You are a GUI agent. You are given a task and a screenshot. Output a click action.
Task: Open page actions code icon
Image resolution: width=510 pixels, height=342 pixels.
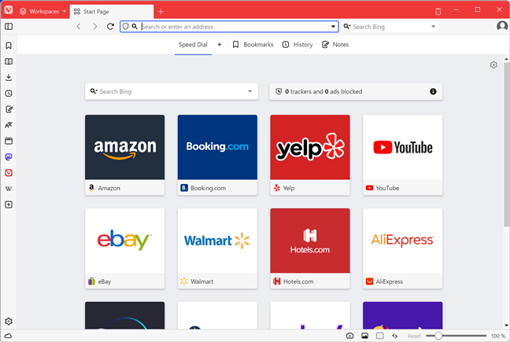[x=394, y=336]
